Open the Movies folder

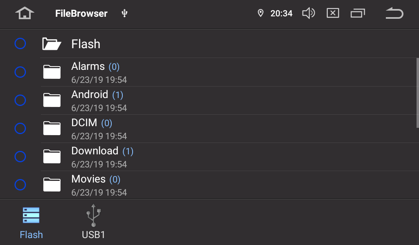click(x=88, y=179)
